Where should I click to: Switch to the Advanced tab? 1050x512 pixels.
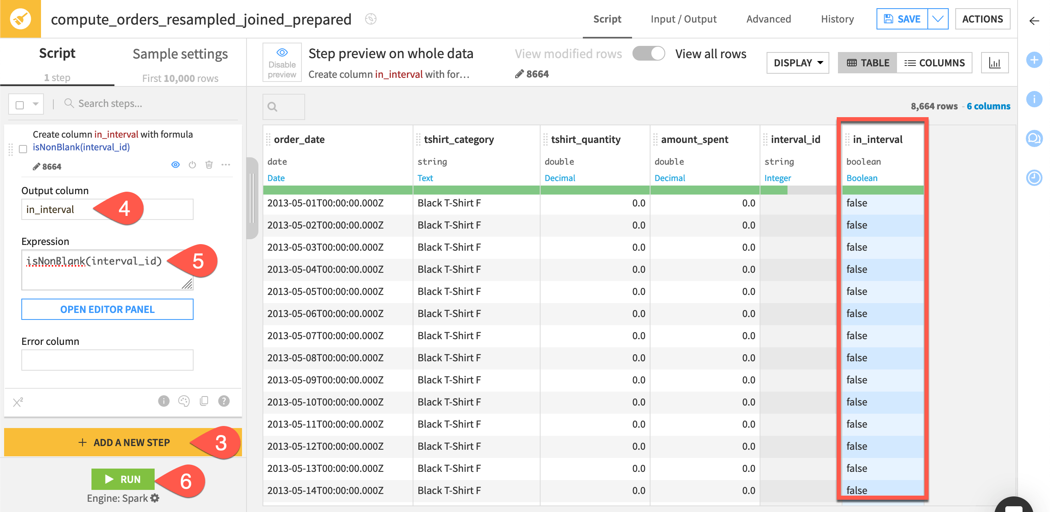(769, 19)
